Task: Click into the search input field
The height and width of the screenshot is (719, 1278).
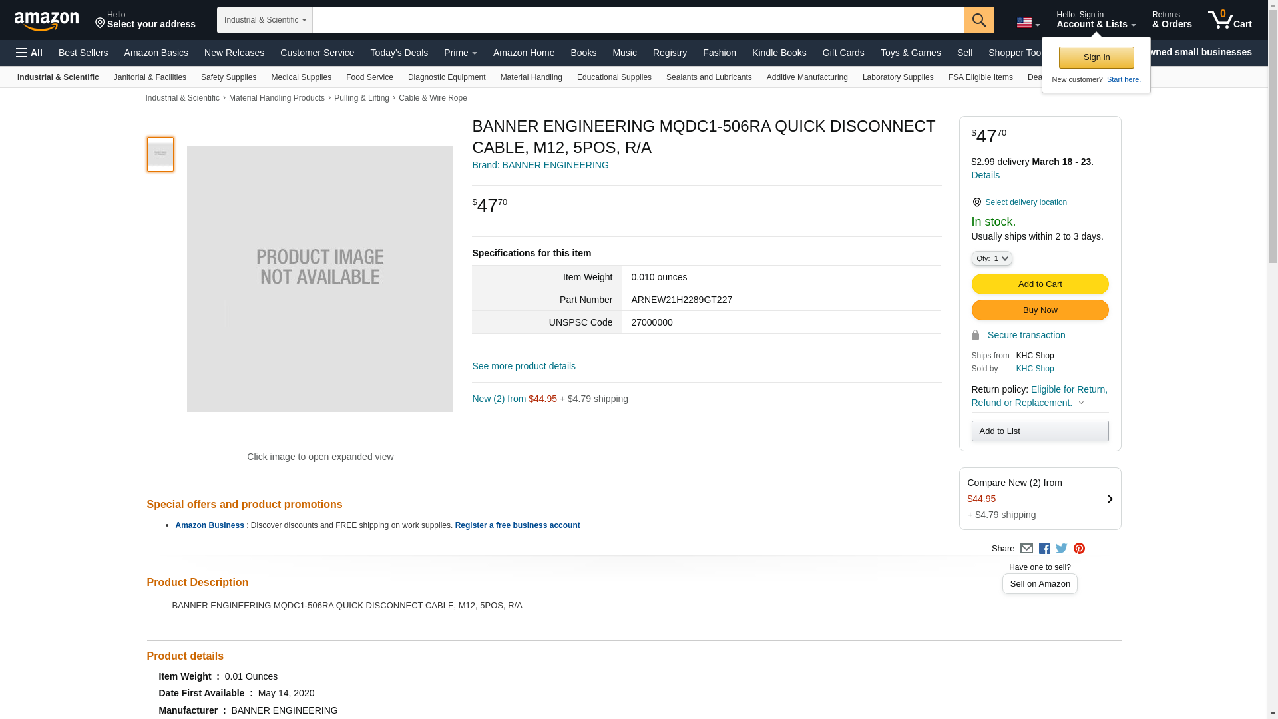Action: pos(638,20)
